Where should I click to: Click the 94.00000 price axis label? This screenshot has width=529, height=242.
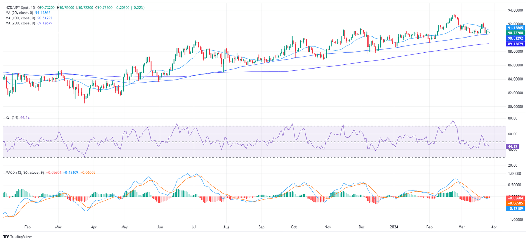tap(516, 11)
